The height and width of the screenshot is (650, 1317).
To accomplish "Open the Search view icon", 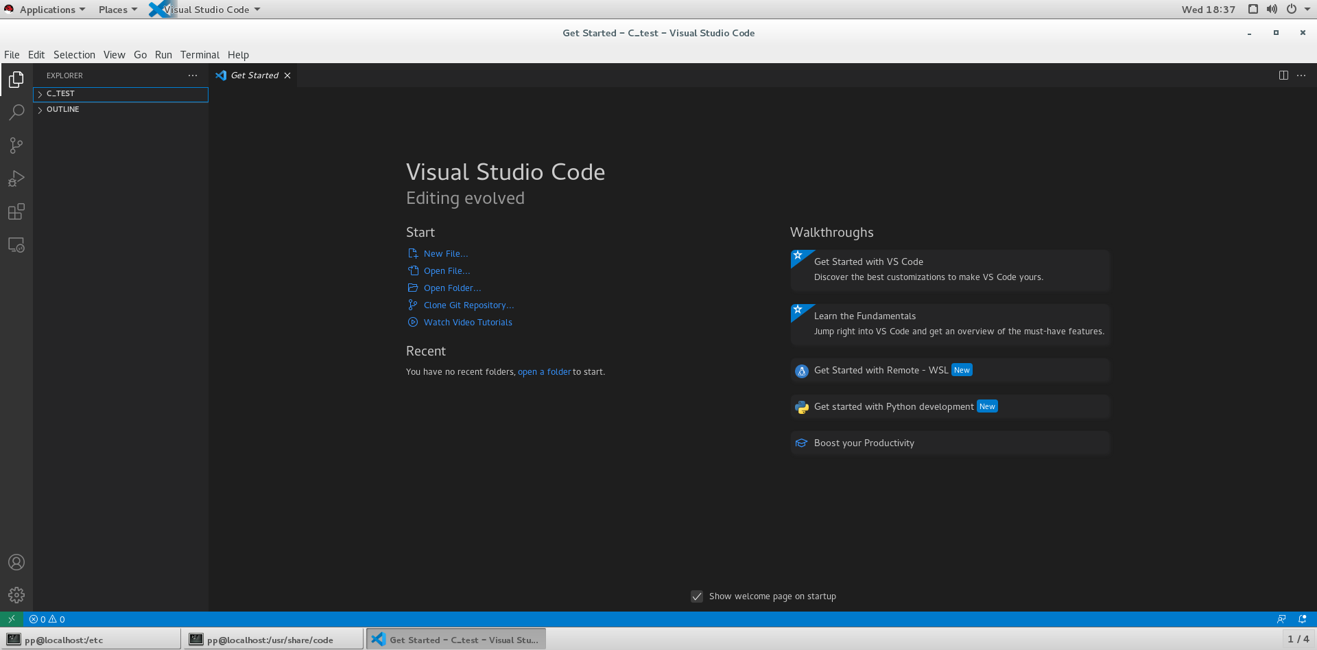I will [x=16, y=113].
